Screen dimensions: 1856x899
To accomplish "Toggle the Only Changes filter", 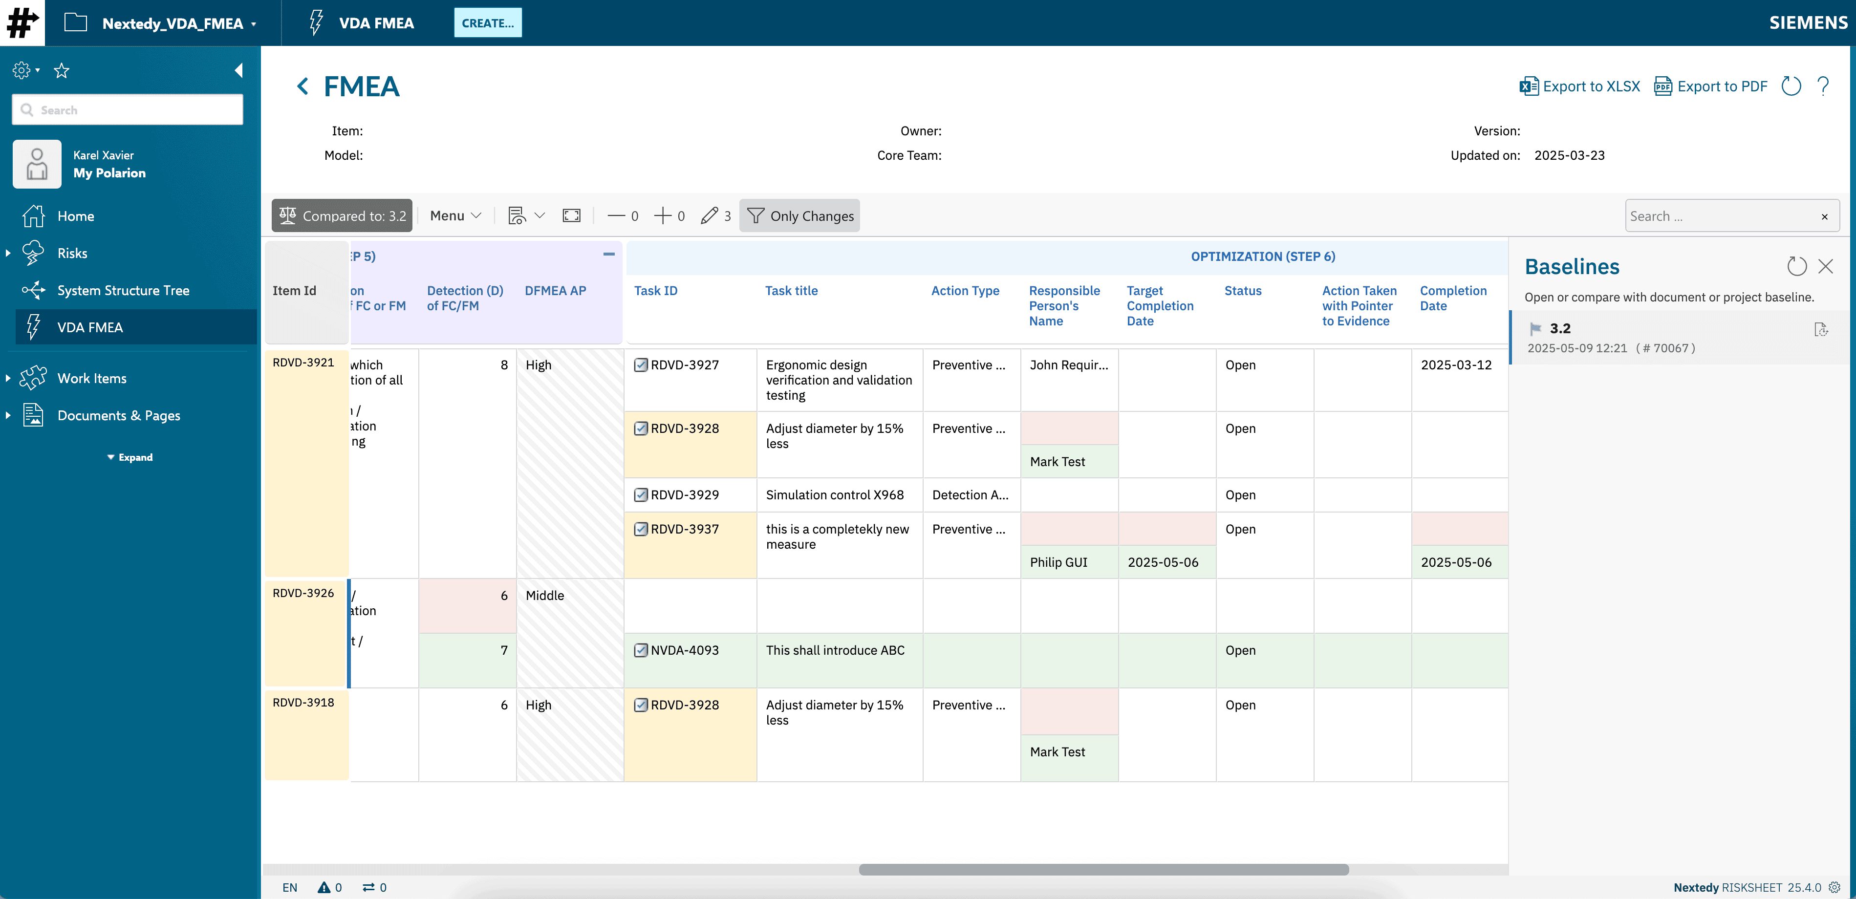I will (x=800, y=215).
